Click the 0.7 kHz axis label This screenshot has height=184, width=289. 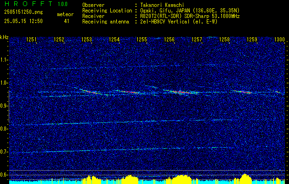(4, 152)
